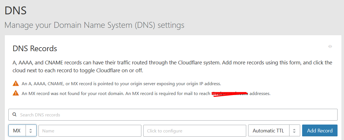Open the Click to configure field
Screen dimensions: 344x140
tap(194, 131)
